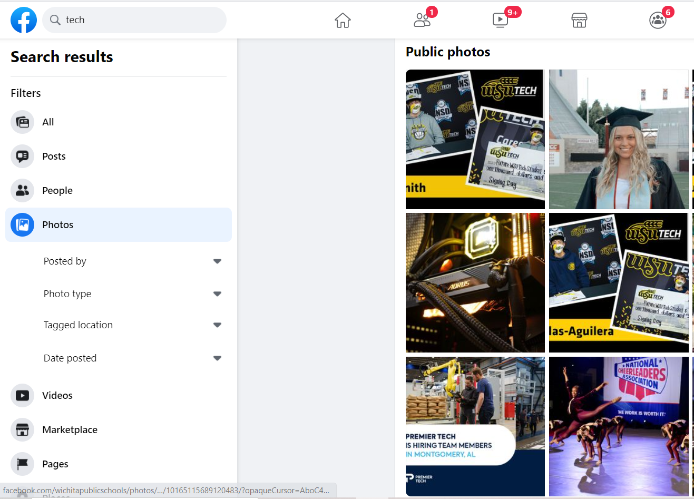Open the Marketplace storefront icon in top bar
Screen dimensions: 694x499
pyautogui.click(x=579, y=20)
